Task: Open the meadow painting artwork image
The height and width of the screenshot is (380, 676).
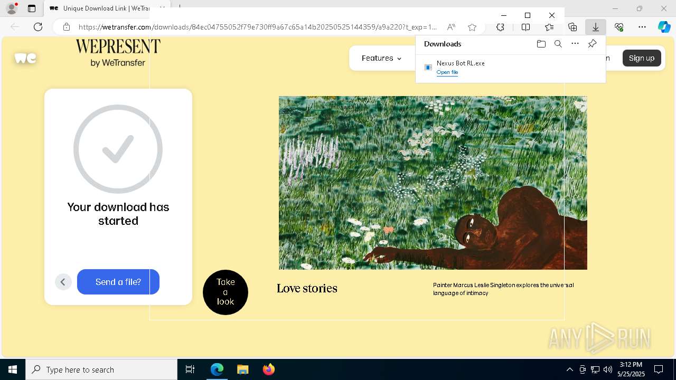Action: [433, 183]
